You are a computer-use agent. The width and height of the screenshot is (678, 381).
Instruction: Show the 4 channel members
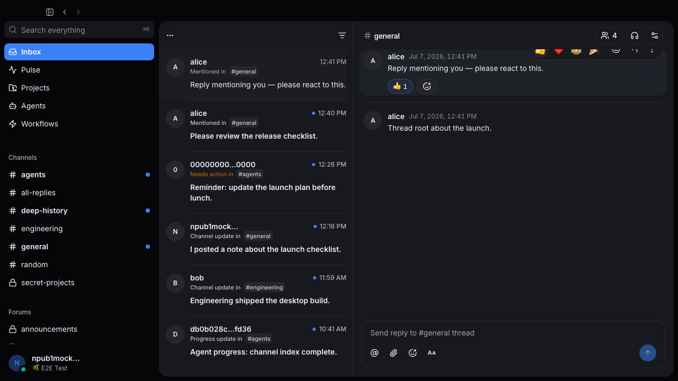pos(609,35)
